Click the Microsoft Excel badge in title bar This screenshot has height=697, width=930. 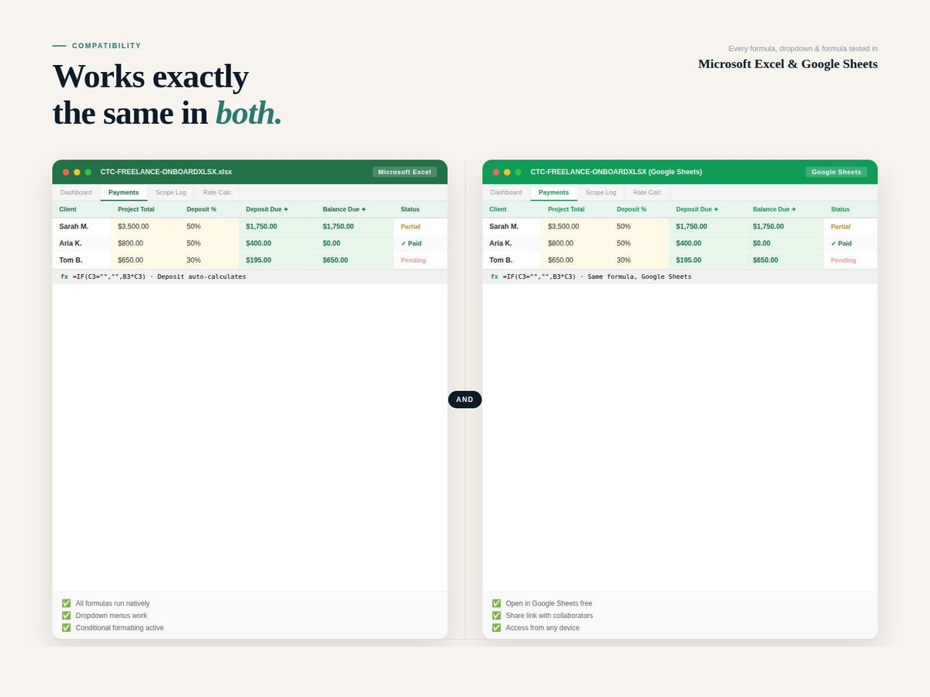pos(405,172)
